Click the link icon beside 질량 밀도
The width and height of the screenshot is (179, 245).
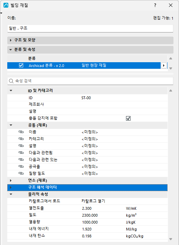21,173
